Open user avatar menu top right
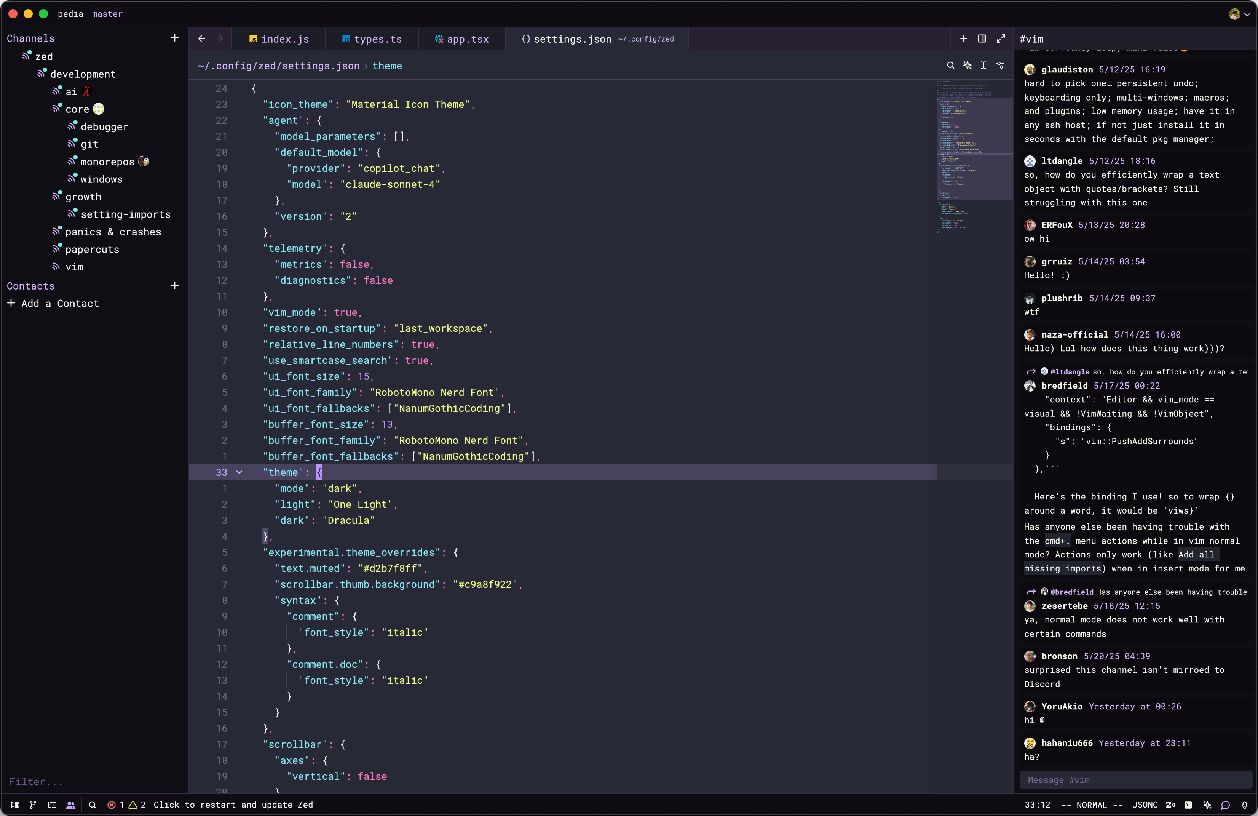The width and height of the screenshot is (1258, 816). click(1239, 14)
